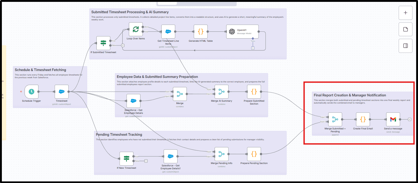Click the Gmail Send a message node

click(393, 119)
